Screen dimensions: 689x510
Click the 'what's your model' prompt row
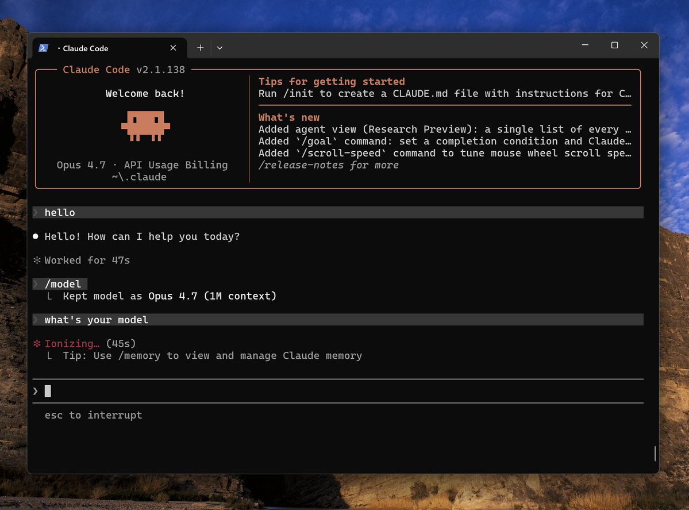(338, 320)
